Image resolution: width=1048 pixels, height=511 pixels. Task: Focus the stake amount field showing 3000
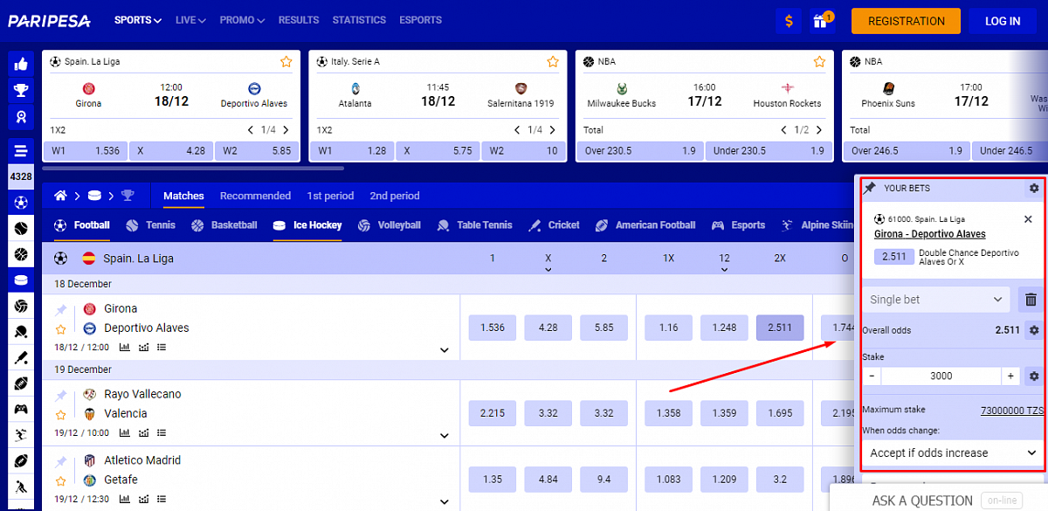[941, 376]
